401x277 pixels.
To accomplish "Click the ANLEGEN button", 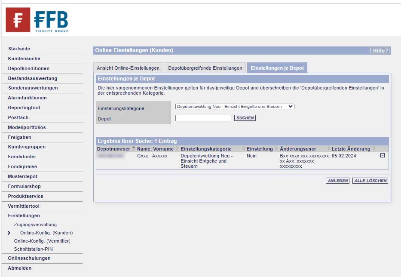I will click(337, 181).
